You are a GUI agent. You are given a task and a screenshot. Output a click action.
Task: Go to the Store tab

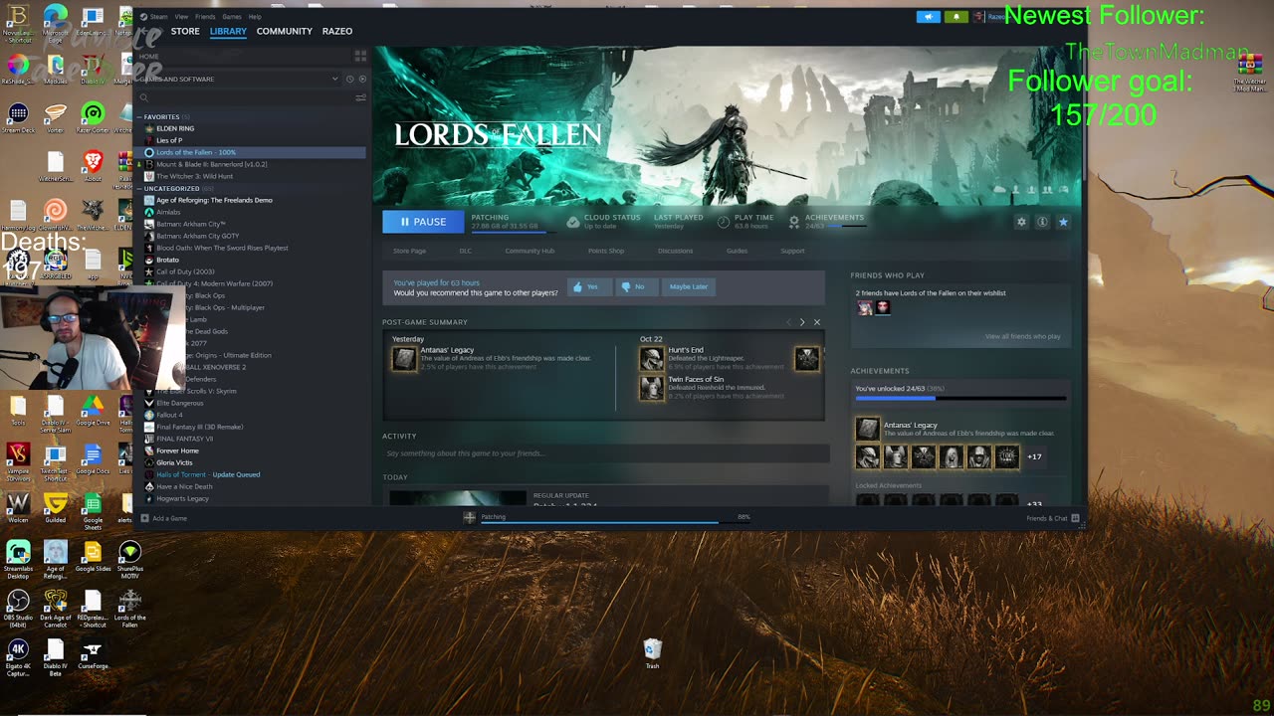[x=185, y=32]
